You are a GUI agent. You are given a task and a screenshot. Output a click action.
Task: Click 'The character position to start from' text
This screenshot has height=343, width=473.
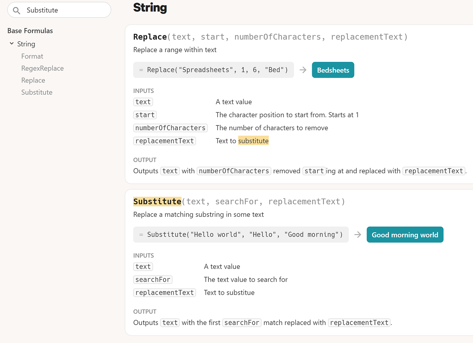click(x=287, y=115)
